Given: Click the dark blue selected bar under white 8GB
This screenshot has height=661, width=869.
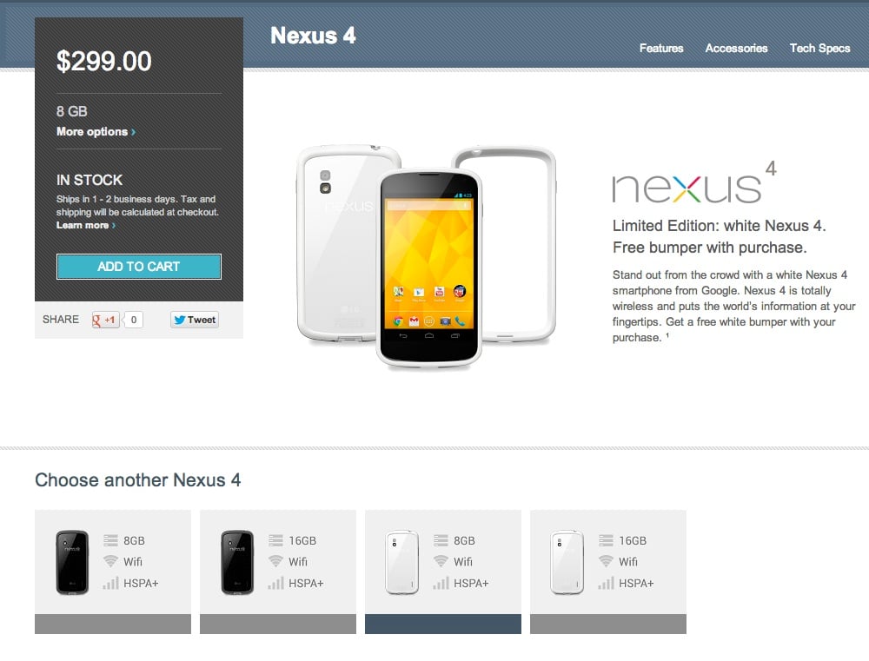Looking at the screenshot, I should coord(443,624).
